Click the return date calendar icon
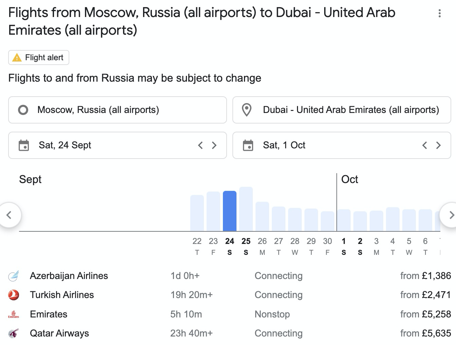Image resolution: width=456 pixels, height=345 pixels. [x=248, y=145]
